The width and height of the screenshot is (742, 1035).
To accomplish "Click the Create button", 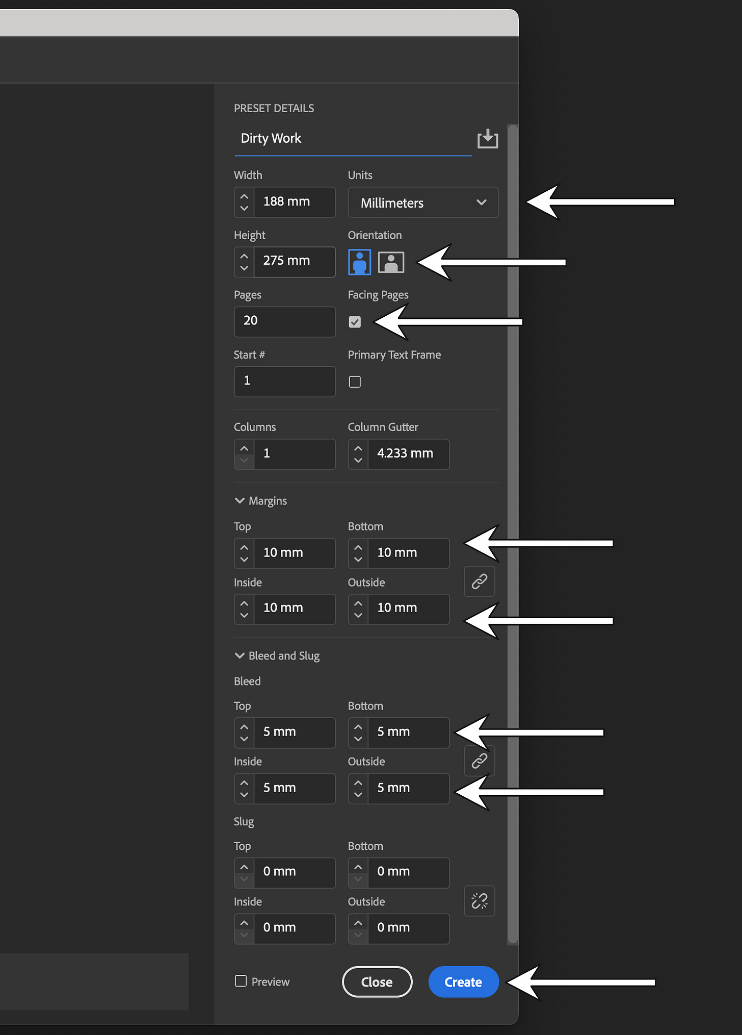I will click(x=463, y=982).
